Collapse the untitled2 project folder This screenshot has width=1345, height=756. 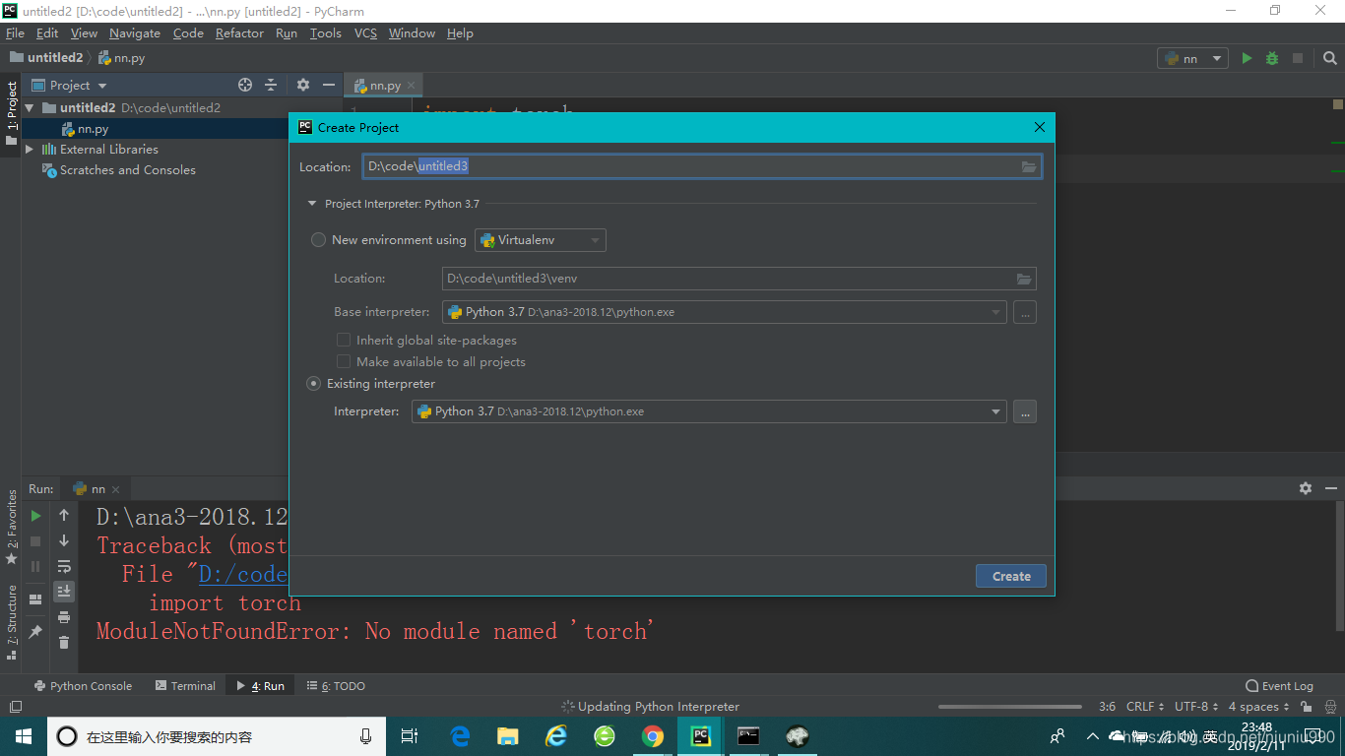click(30, 108)
